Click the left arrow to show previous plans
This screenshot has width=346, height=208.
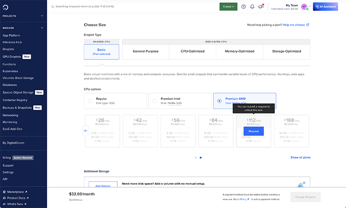click(x=86, y=130)
